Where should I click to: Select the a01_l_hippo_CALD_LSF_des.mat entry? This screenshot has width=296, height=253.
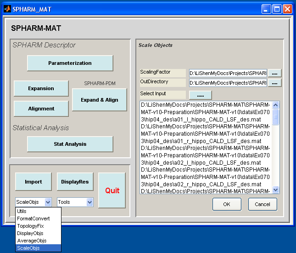click(x=206, y=112)
